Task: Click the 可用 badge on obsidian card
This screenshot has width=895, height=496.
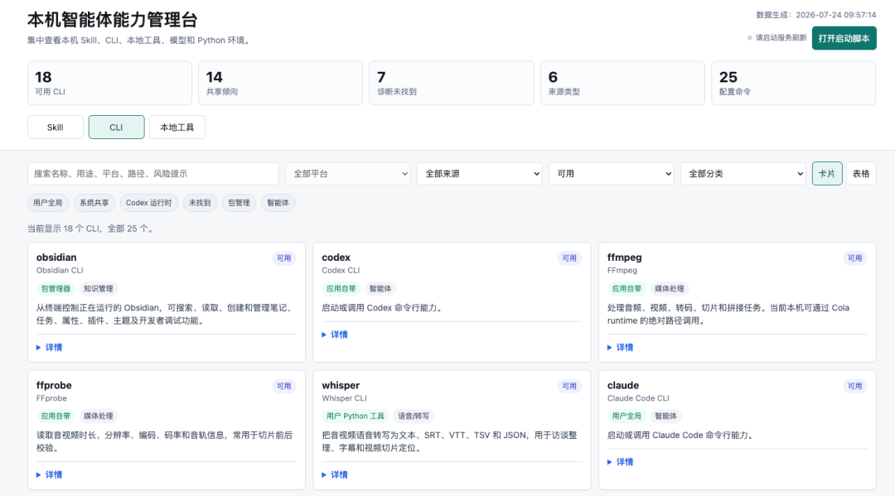Action: pos(284,258)
